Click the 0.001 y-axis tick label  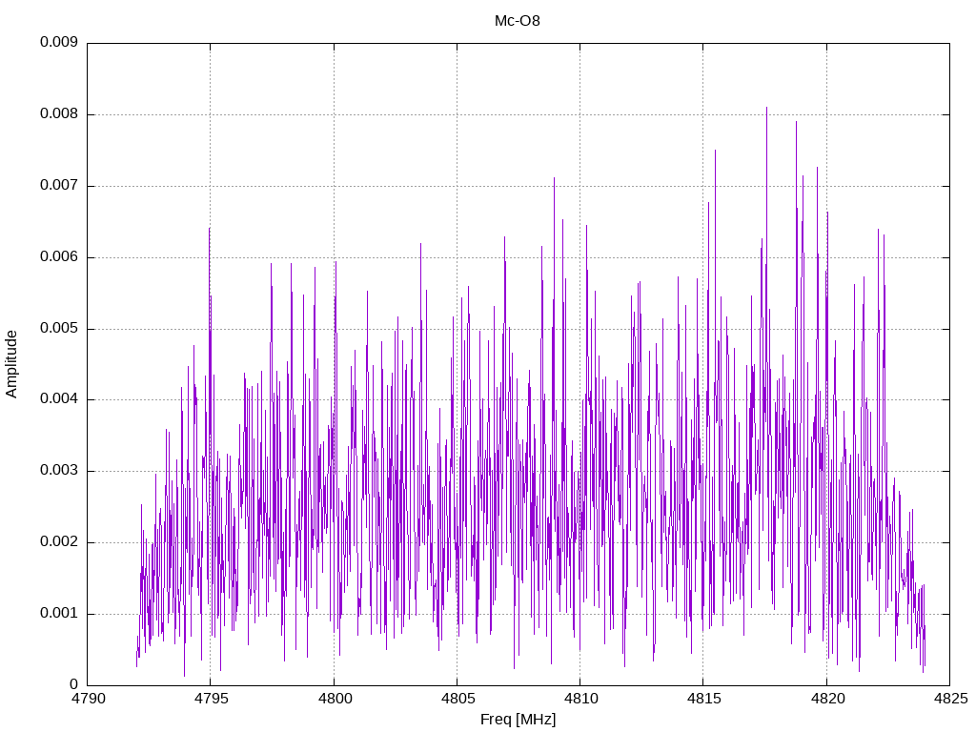click(x=59, y=614)
